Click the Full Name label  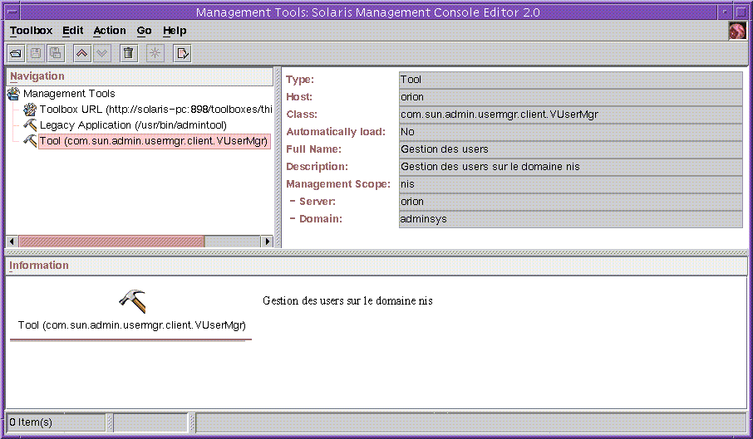(313, 149)
